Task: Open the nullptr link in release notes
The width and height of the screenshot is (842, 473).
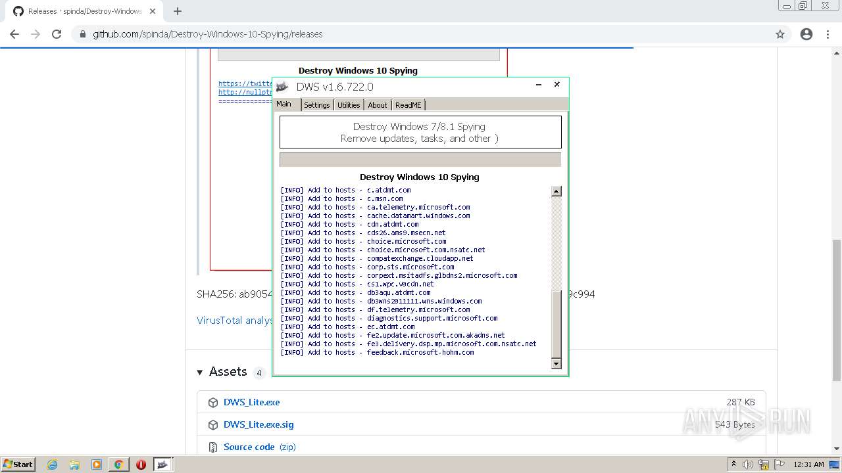Action: click(245, 92)
